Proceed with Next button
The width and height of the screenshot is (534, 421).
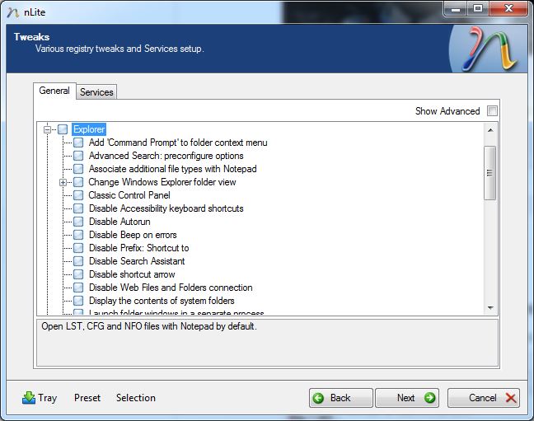click(x=407, y=398)
